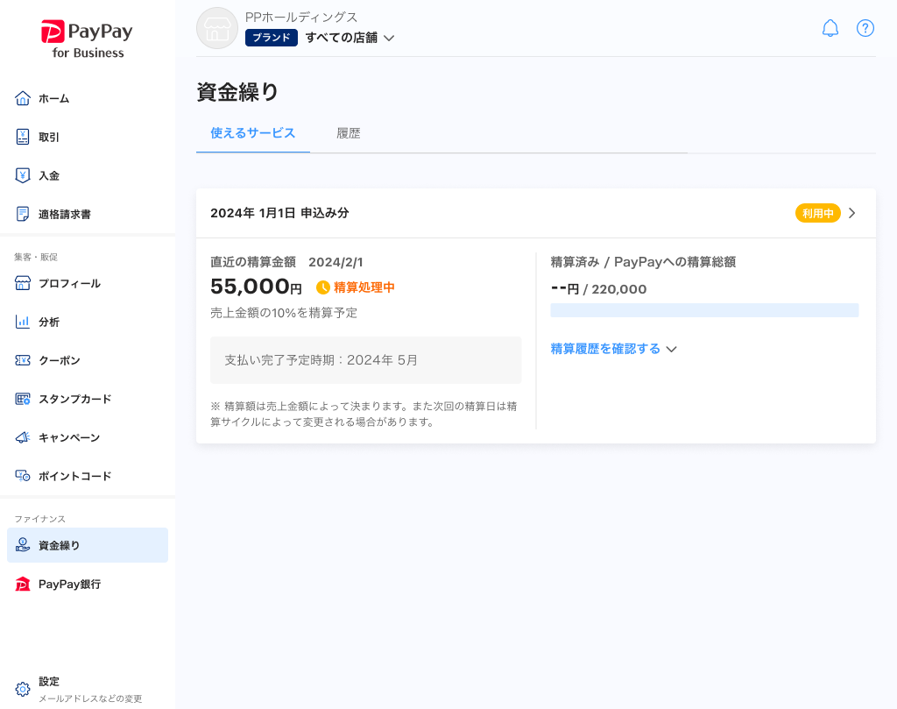Click the 入金 yen shield icon
Viewport: 897px width, 709px height.
tap(22, 175)
